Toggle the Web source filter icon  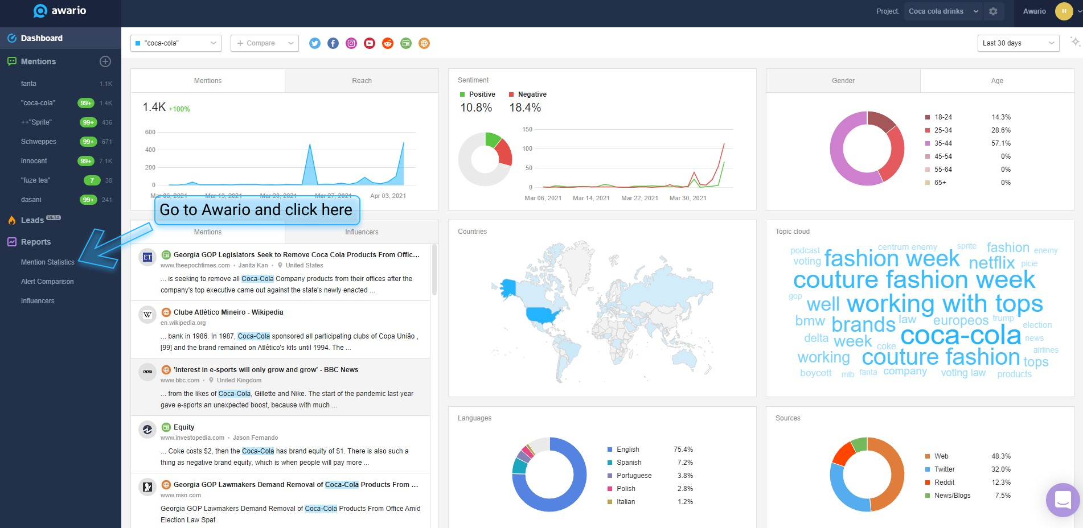(424, 43)
